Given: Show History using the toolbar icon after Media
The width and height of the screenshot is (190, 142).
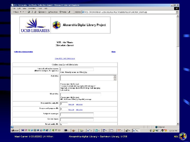Looking at the screenshot, I should (69, 12).
